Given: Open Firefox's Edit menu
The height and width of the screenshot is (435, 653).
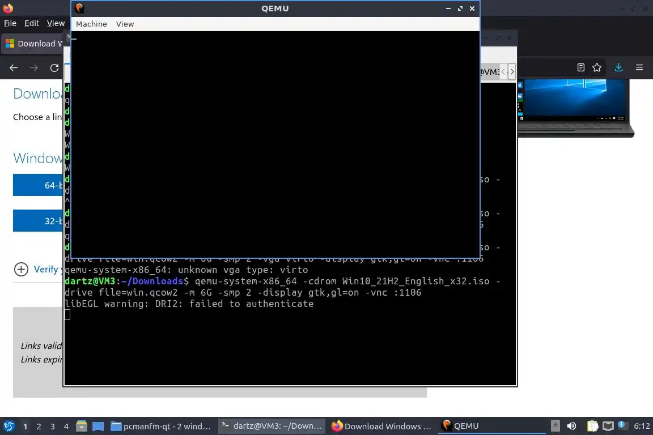Looking at the screenshot, I should (32, 23).
